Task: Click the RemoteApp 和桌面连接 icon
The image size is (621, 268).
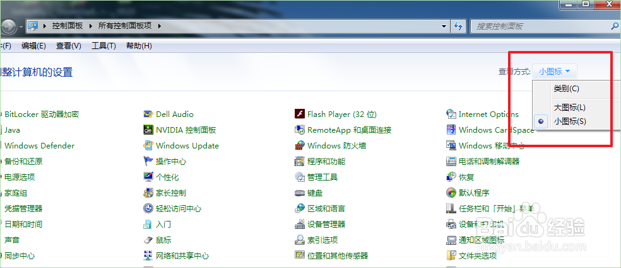Action: click(x=299, y=130)
